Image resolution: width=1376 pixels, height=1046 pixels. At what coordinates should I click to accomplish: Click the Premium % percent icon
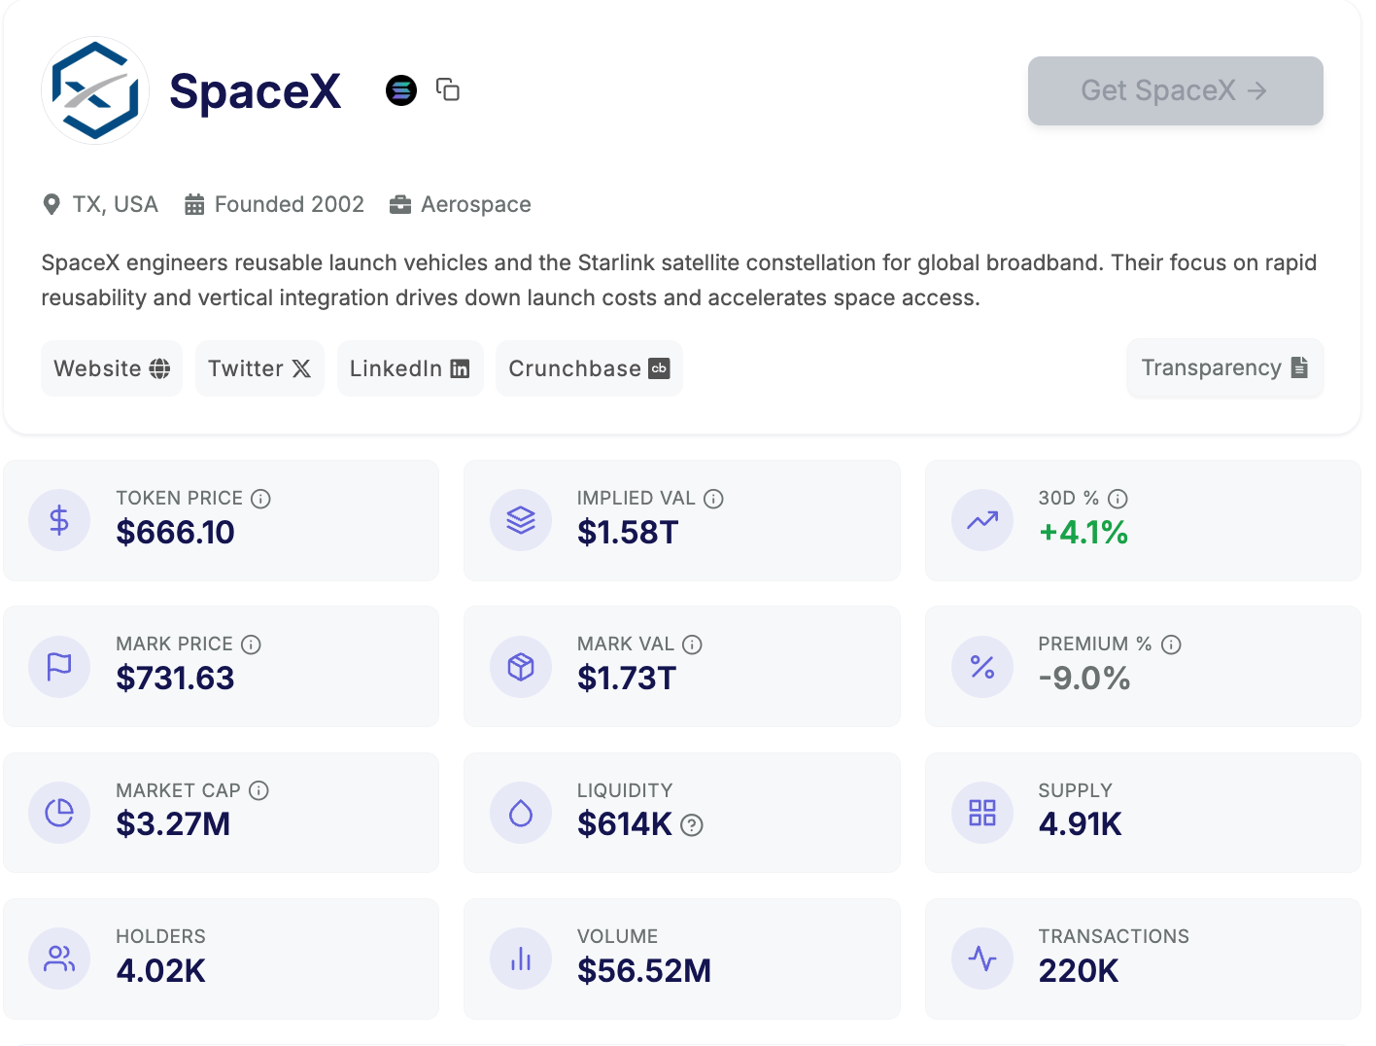pos(982,667)
